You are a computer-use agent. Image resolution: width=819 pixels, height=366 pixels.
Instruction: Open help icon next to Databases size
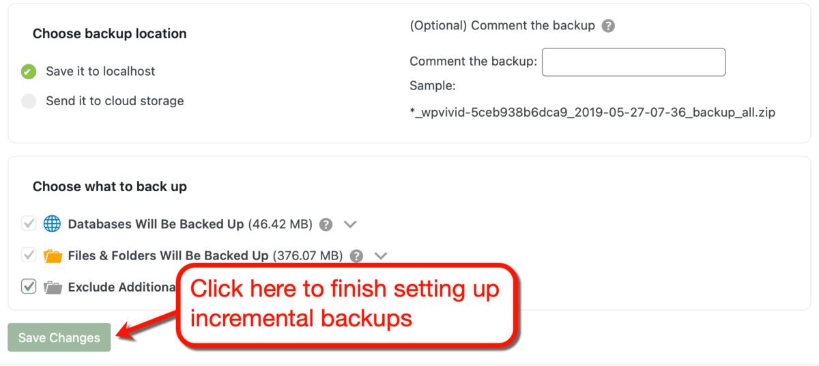coord(326,224)
